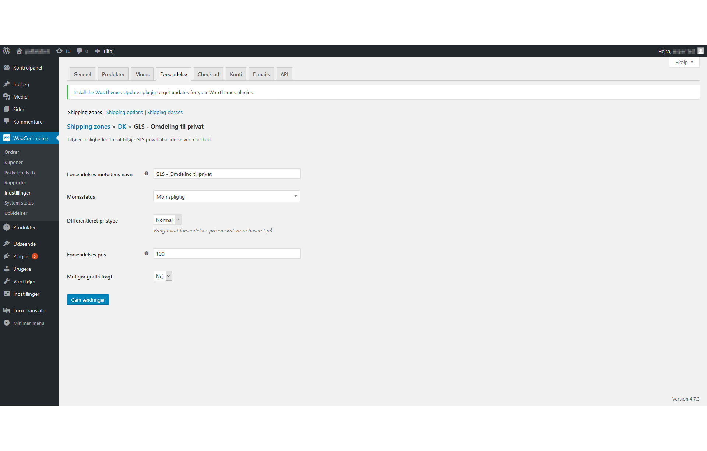Click the WordPress logo icon
The image size is (707, 451).
[x=6, y=51]
